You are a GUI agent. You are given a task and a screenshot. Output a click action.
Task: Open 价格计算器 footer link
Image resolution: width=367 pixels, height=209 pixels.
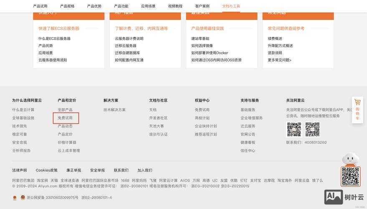67,143
